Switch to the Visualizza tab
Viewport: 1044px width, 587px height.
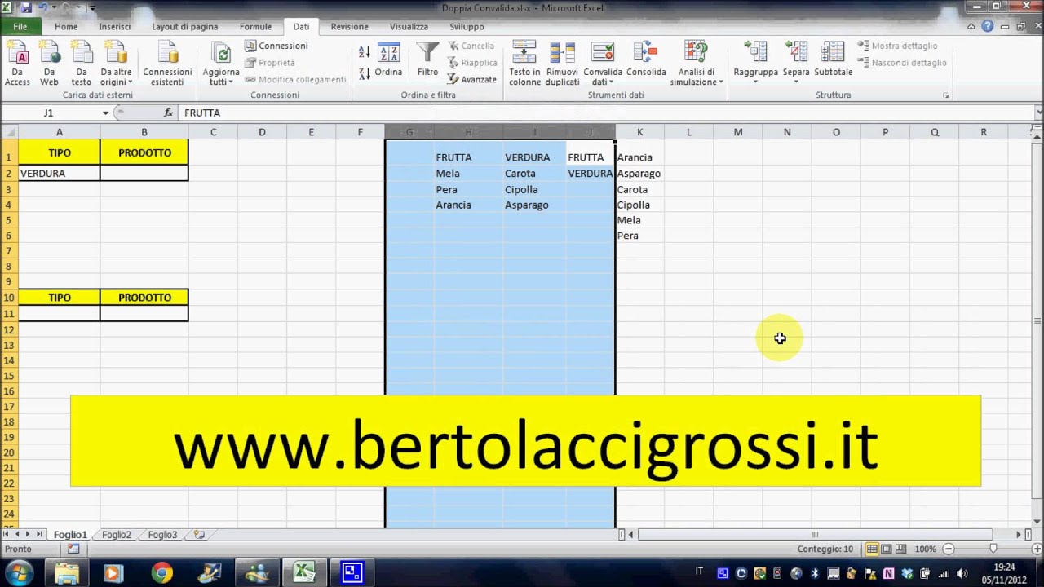(409, 26)
